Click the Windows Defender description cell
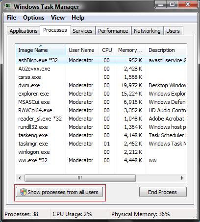Image resolution: width=200 pixels, height=222 pixels. click(167, 102)
